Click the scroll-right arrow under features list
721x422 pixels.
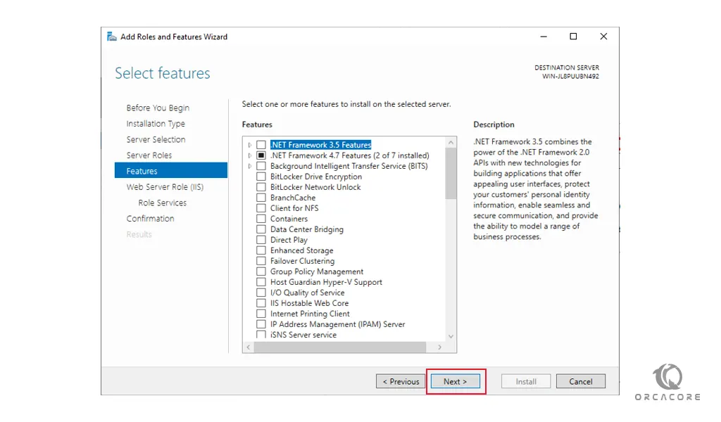coord(439,347)
